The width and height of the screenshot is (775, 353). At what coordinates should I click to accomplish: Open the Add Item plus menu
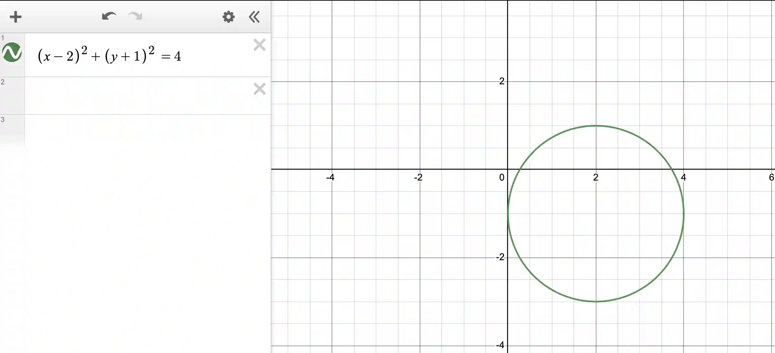[x=16, y=17]
